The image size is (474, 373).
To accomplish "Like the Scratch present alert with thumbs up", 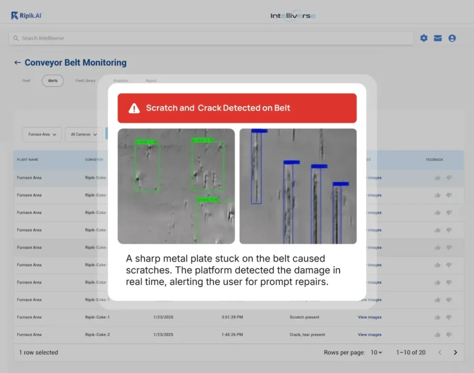I will 437,317.
